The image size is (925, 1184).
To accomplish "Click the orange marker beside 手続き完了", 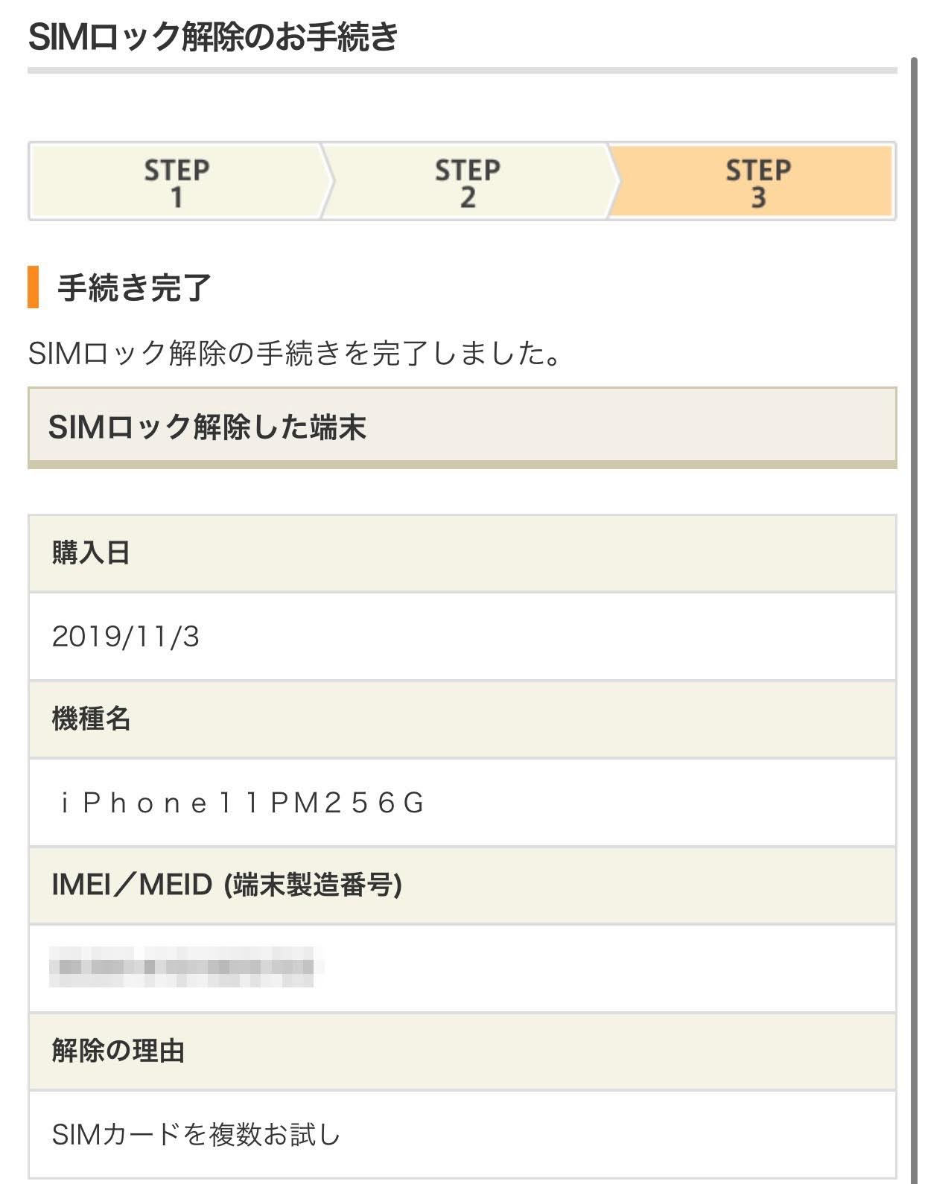I will pos(33,287).
